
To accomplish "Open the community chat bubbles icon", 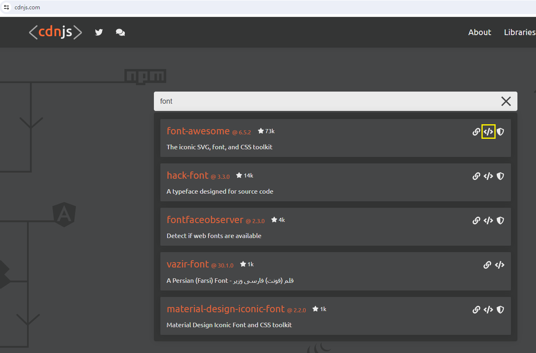I will [120, 32].
